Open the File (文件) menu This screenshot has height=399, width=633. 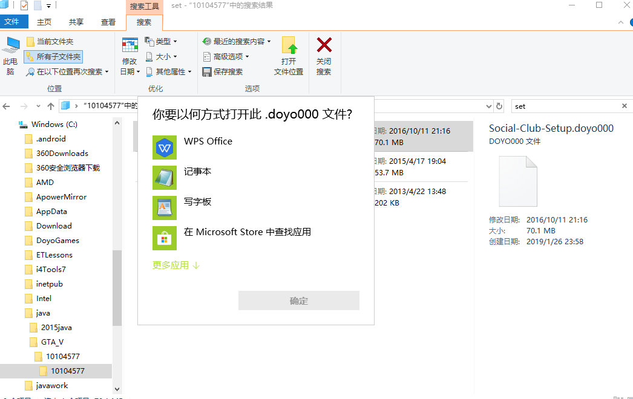[x=14, y=22]
